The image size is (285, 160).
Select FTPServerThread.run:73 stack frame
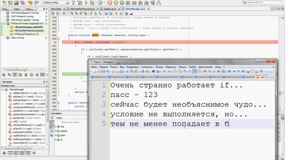point(26,34)
